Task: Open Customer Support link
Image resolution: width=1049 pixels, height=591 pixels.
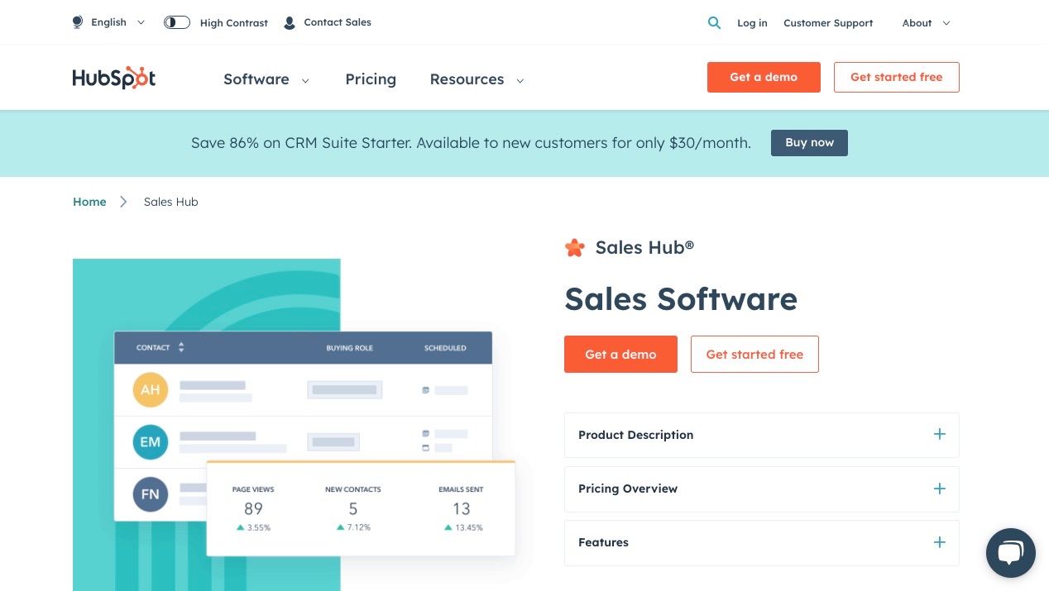Action: (x=828, y=23)
